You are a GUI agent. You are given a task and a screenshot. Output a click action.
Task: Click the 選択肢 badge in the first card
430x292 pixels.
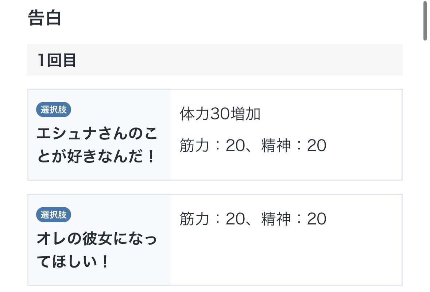(54, 109)
